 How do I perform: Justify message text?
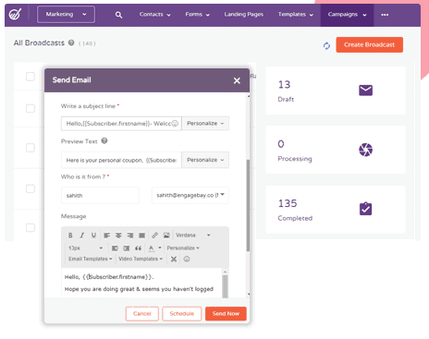click(x=141, y=236)
